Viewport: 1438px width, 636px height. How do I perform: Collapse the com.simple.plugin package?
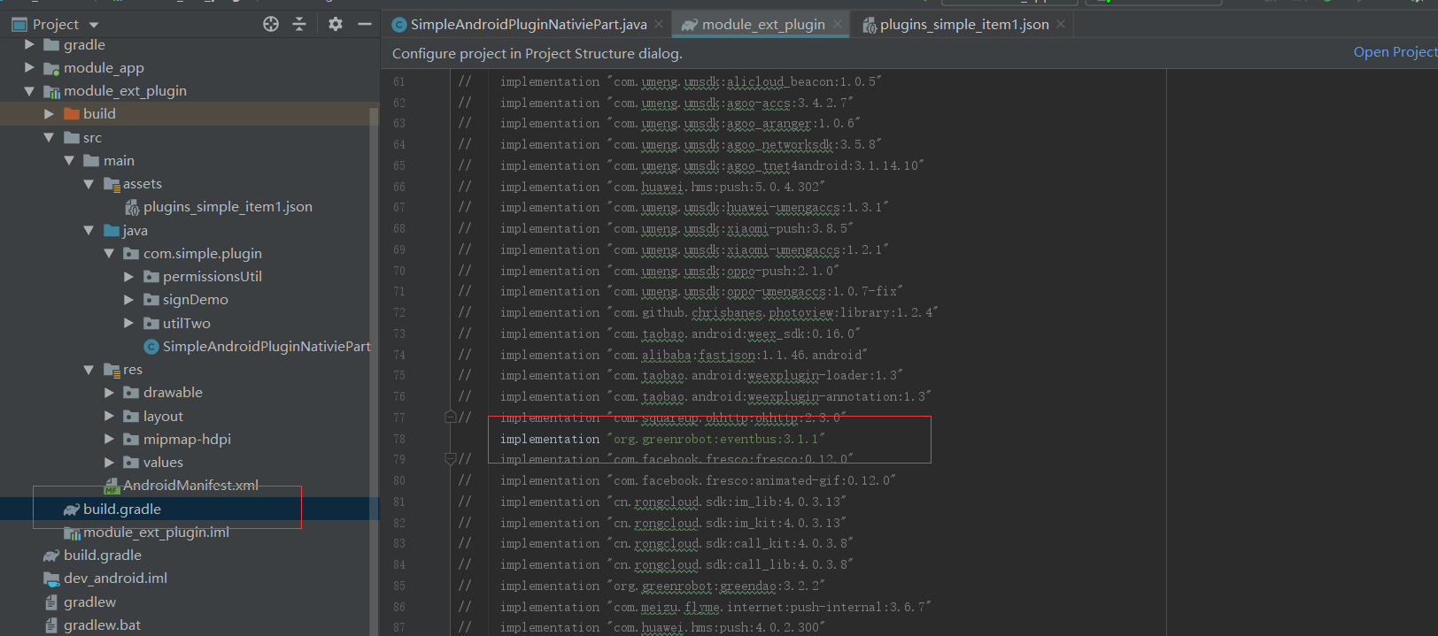pyautogui.click(x=109, y=253)
